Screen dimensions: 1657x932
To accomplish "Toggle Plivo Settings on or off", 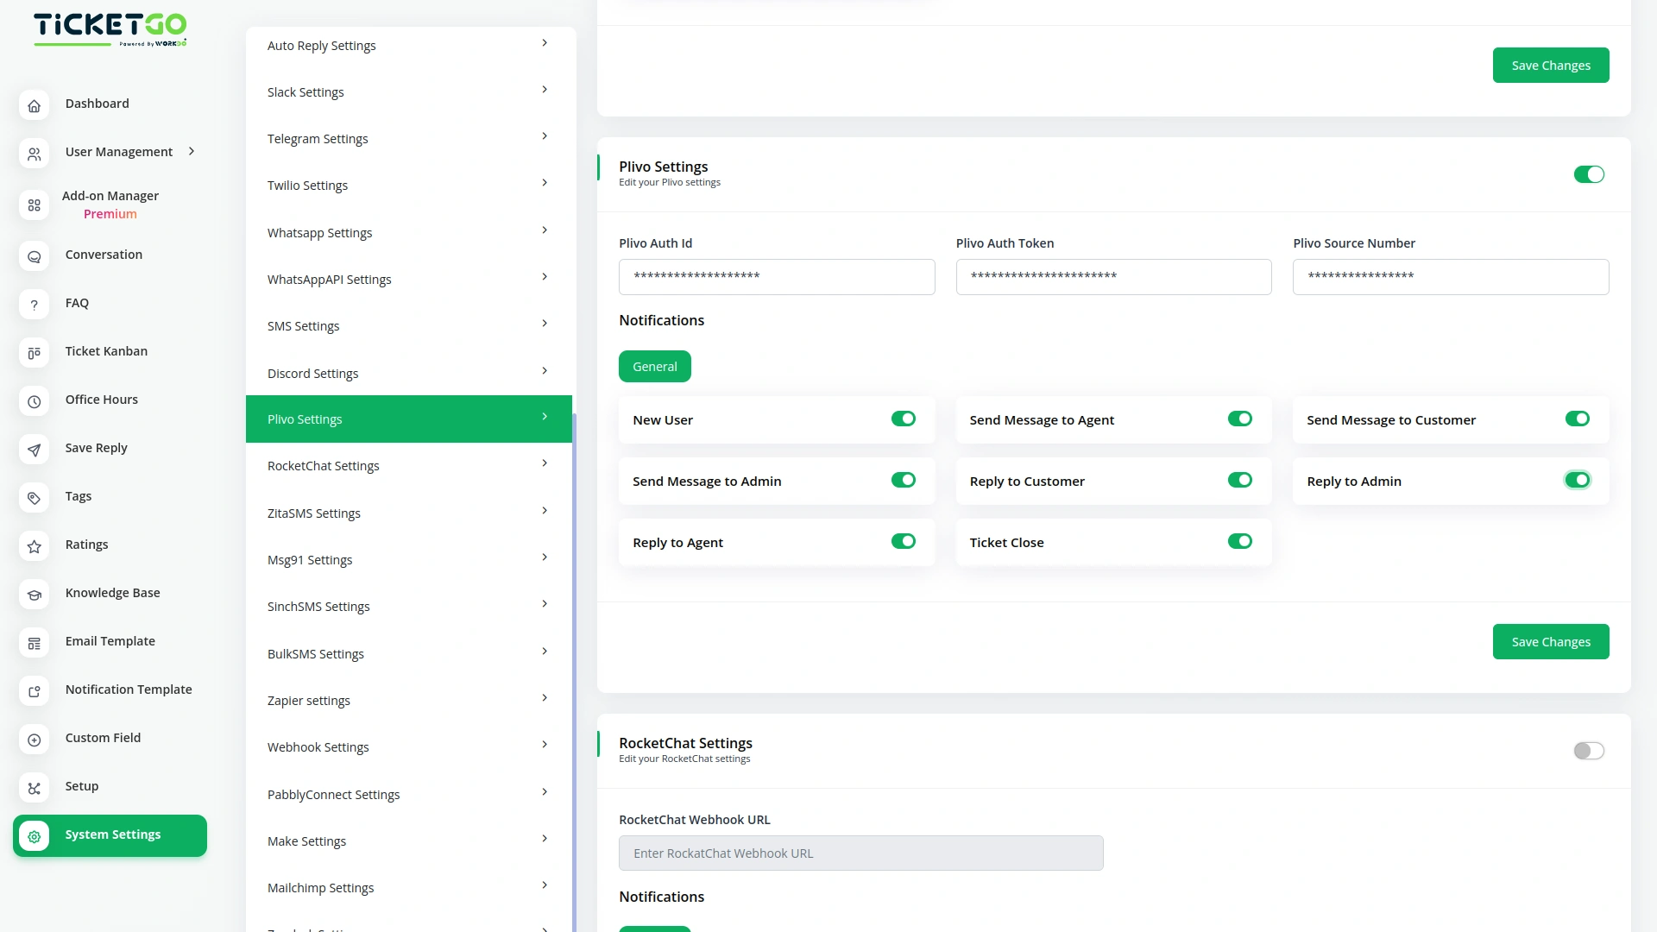I will pos(1589,173).
